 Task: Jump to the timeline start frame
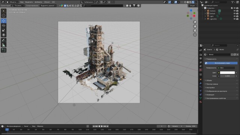[x=94, y=126]
